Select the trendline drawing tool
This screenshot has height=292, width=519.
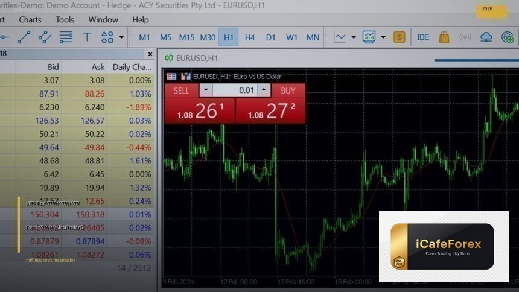coord(24,37)
